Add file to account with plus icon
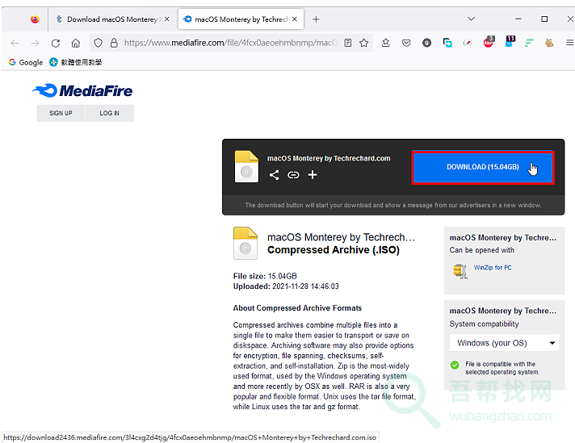 313,175
